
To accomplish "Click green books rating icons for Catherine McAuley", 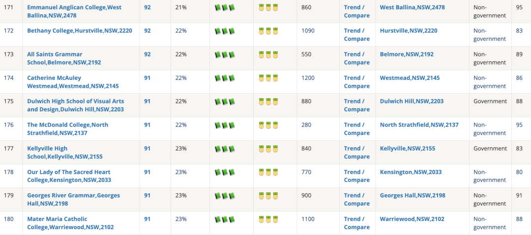I will tap(225, 78).
